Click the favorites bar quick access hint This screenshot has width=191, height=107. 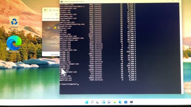(x=52, y=18)
